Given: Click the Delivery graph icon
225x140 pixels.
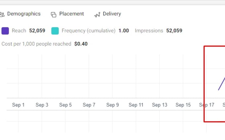Looking at the screenshot, I should (x=97, y=14).
